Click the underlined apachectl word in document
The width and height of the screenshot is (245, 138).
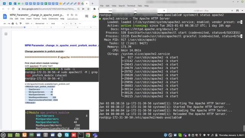(x=34, y=66)
